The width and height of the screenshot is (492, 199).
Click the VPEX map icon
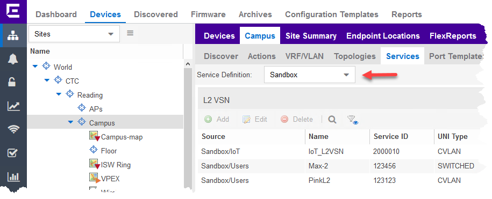point(94,178)
